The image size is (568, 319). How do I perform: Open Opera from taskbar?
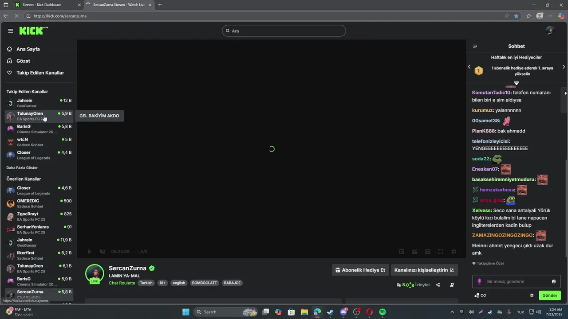369,312
